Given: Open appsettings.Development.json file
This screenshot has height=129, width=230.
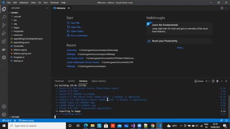Looking at the screenshot, I should (x=29, y=39).
